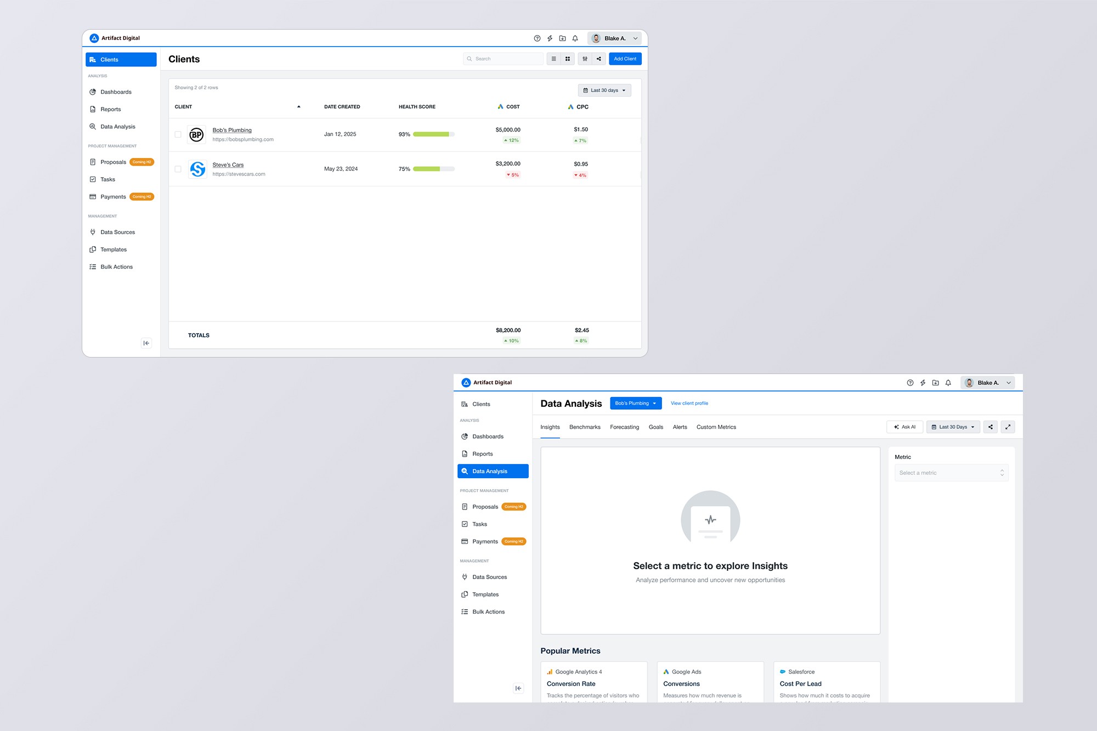
Task: Check Bob's Plumbing row checkbox
Action: (178, 134)
